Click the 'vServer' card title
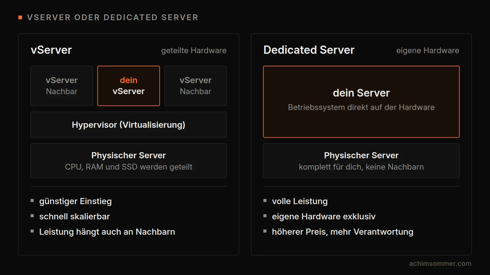Image resolution: width=490 pixels, height=275 pixels. pyautogui.click(x=51, y=50)
